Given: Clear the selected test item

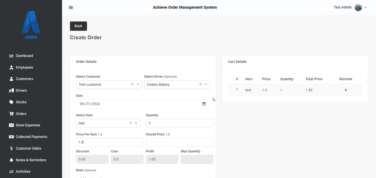Looking at the screenshot, I should (131, 123).
